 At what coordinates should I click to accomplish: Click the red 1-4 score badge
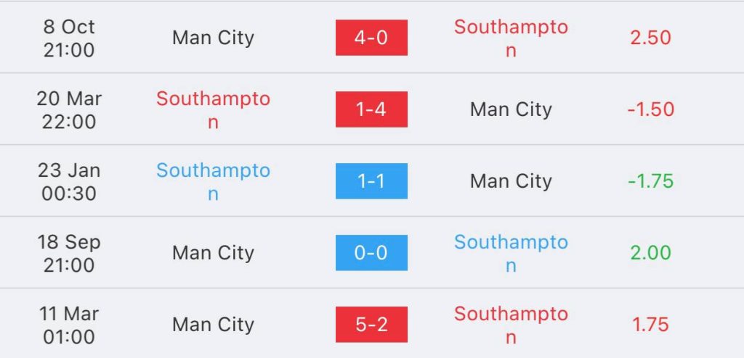(x=371, y=109)
